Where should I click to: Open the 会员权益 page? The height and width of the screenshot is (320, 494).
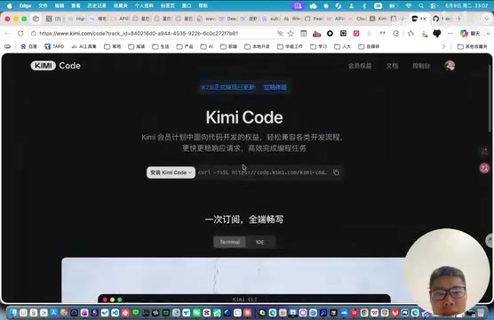(360, 66)
